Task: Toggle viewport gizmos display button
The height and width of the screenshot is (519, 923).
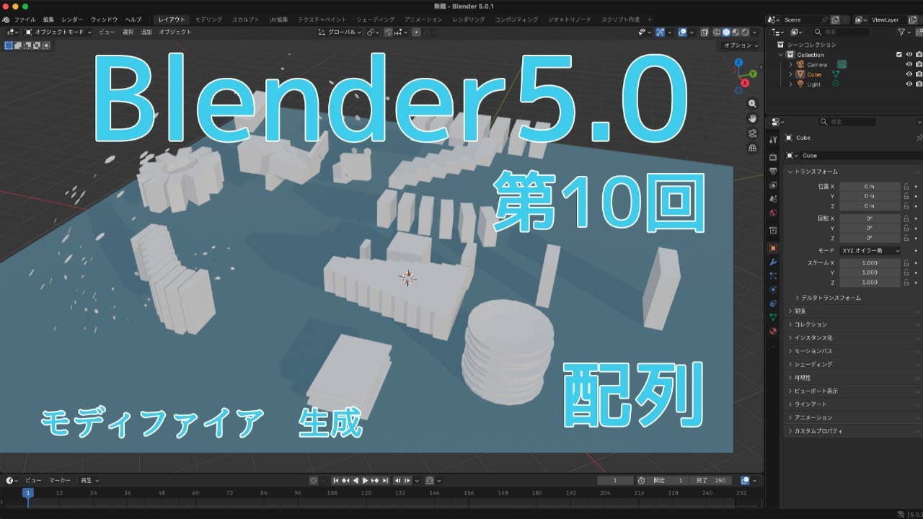Action: 660,32
